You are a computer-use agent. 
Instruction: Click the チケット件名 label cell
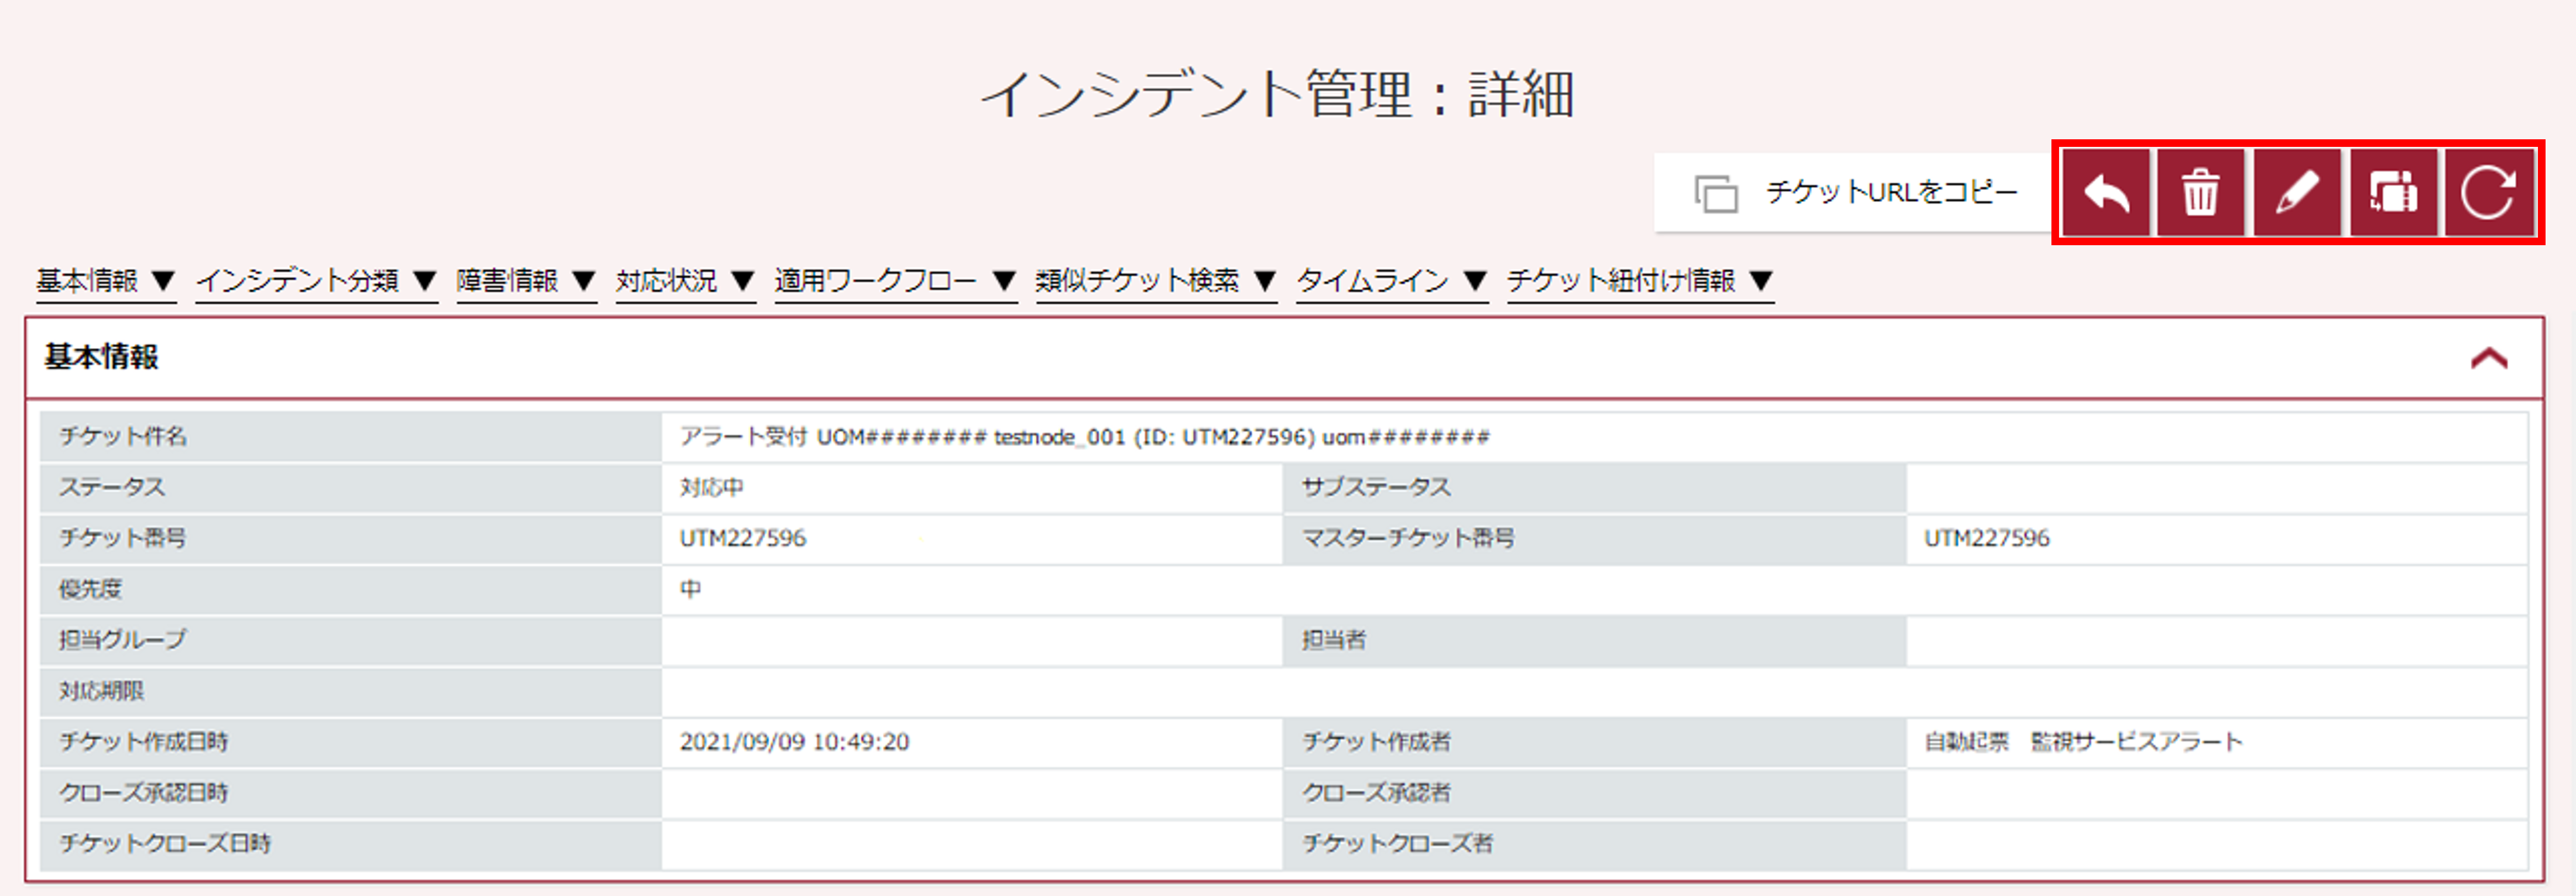click(x=350, y=437)
